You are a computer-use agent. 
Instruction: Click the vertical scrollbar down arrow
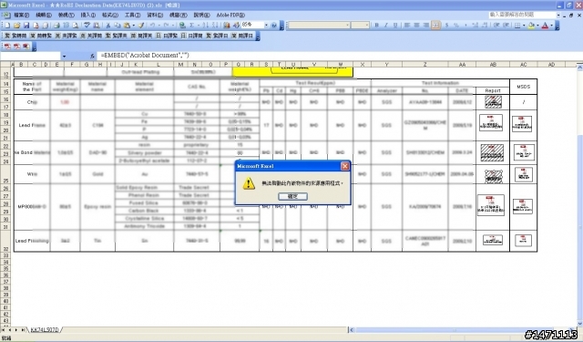579,324
